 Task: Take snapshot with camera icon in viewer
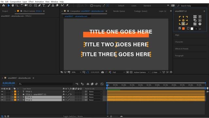pyautogui.click(x=102, y=72)
